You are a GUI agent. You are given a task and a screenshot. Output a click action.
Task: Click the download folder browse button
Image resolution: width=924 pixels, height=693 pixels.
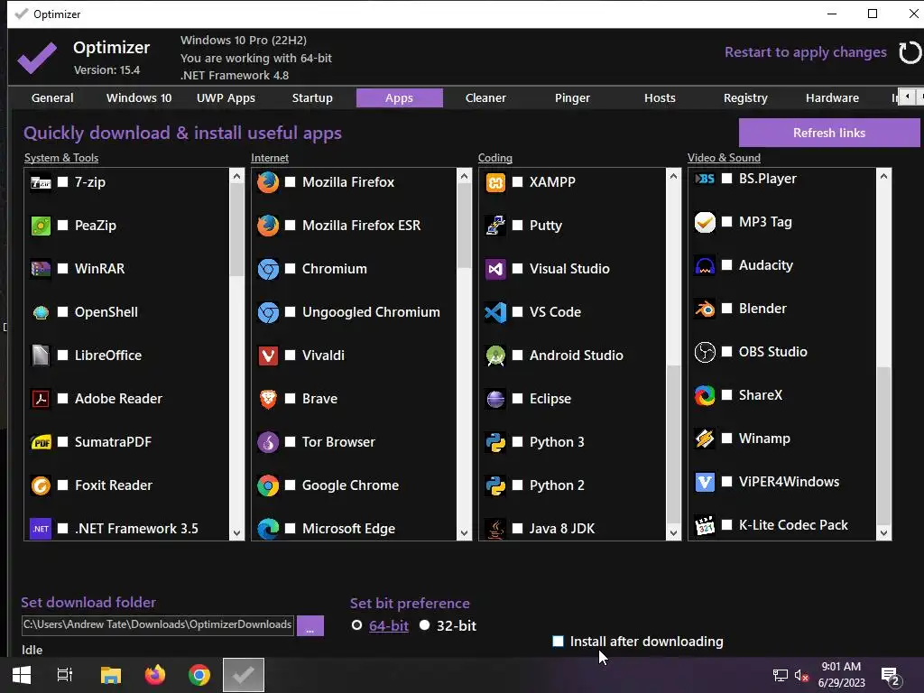tap(310, 626)
